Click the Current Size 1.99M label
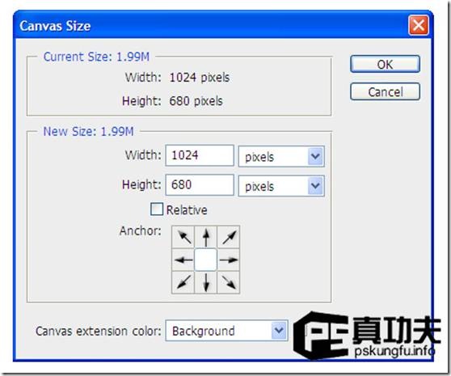This screenshot has height=376, width=451. coord(96,57)
